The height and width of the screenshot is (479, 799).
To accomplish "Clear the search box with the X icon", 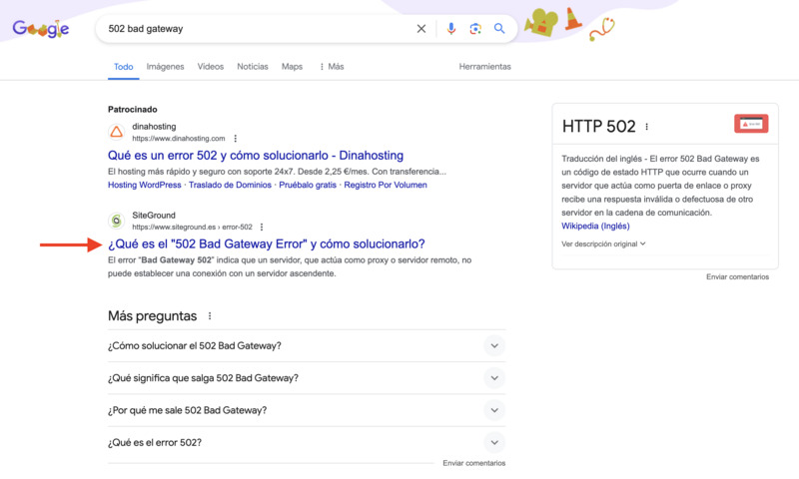I will pos(420,29).
